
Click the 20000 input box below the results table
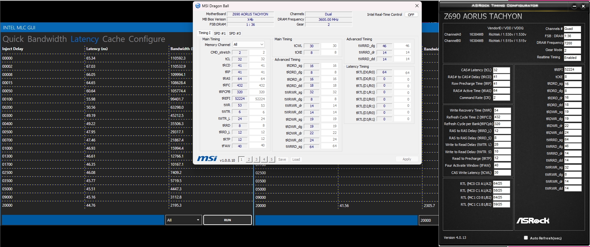tap(429, 220)
